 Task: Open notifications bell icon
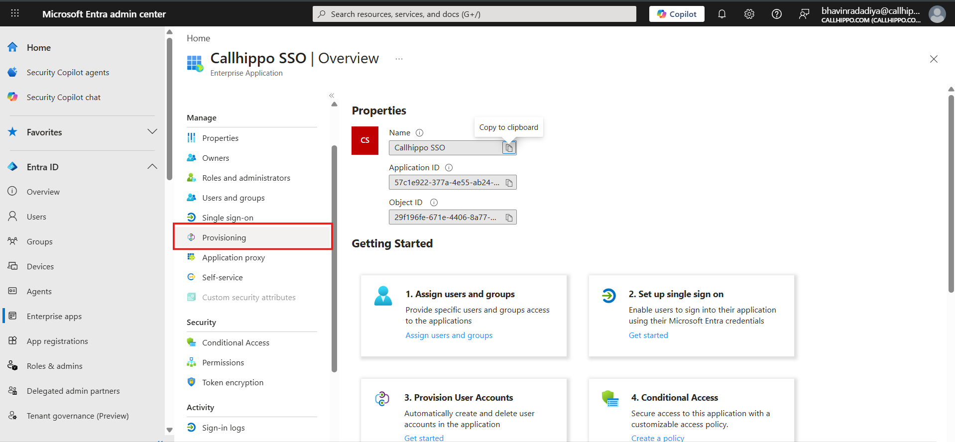[x=722, y=14]
